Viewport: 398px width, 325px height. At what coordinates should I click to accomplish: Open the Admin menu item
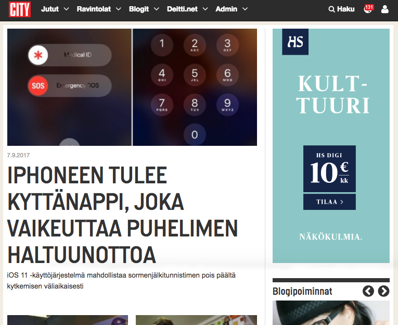(x=226, y=9)
